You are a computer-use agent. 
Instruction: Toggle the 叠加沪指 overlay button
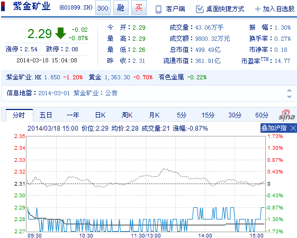pyautogui.click(x=274, y=128)
